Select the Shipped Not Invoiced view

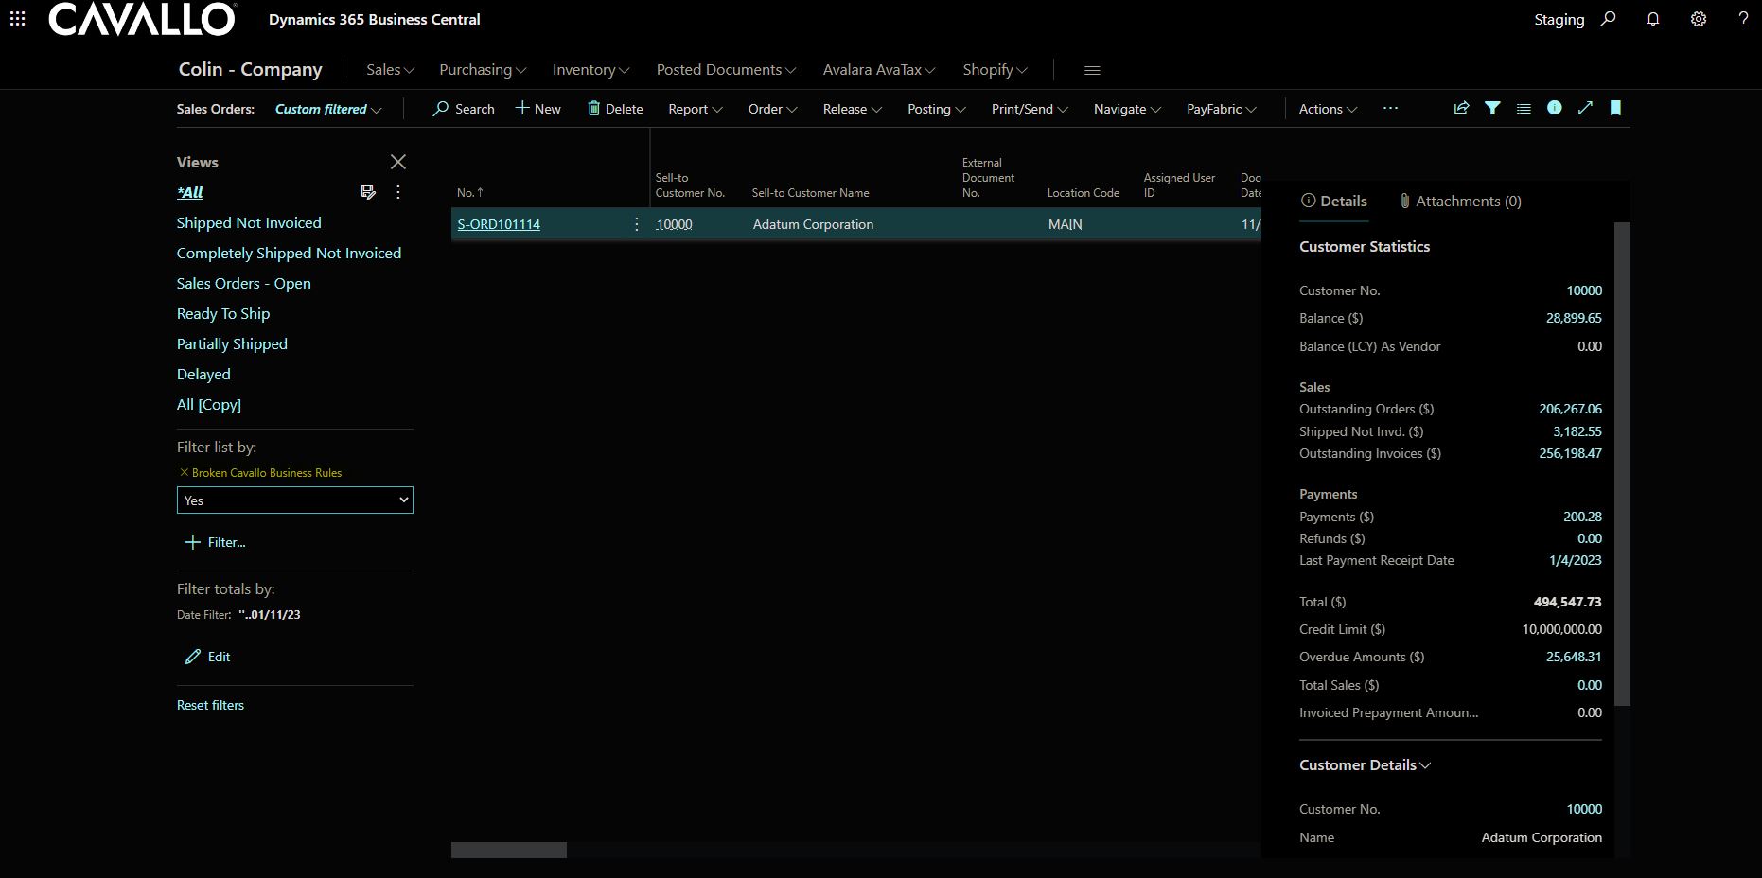coord(249,222)
